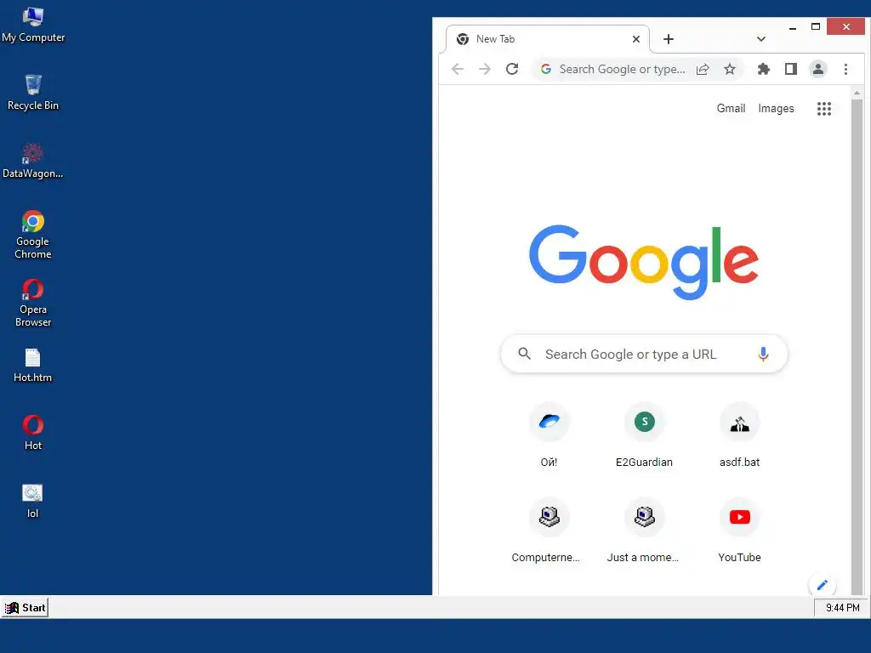The image size is (871, 653).
Task: Reload the page in Chrome
Action: 512,69
